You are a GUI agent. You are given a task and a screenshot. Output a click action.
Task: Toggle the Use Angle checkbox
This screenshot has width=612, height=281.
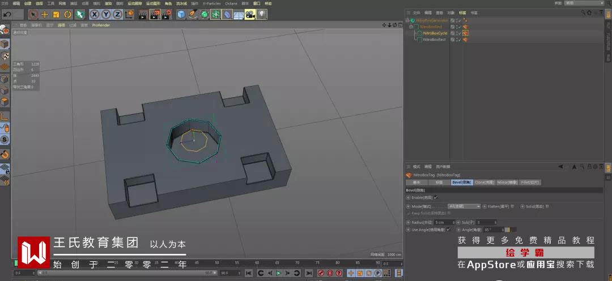click(448, 230)
